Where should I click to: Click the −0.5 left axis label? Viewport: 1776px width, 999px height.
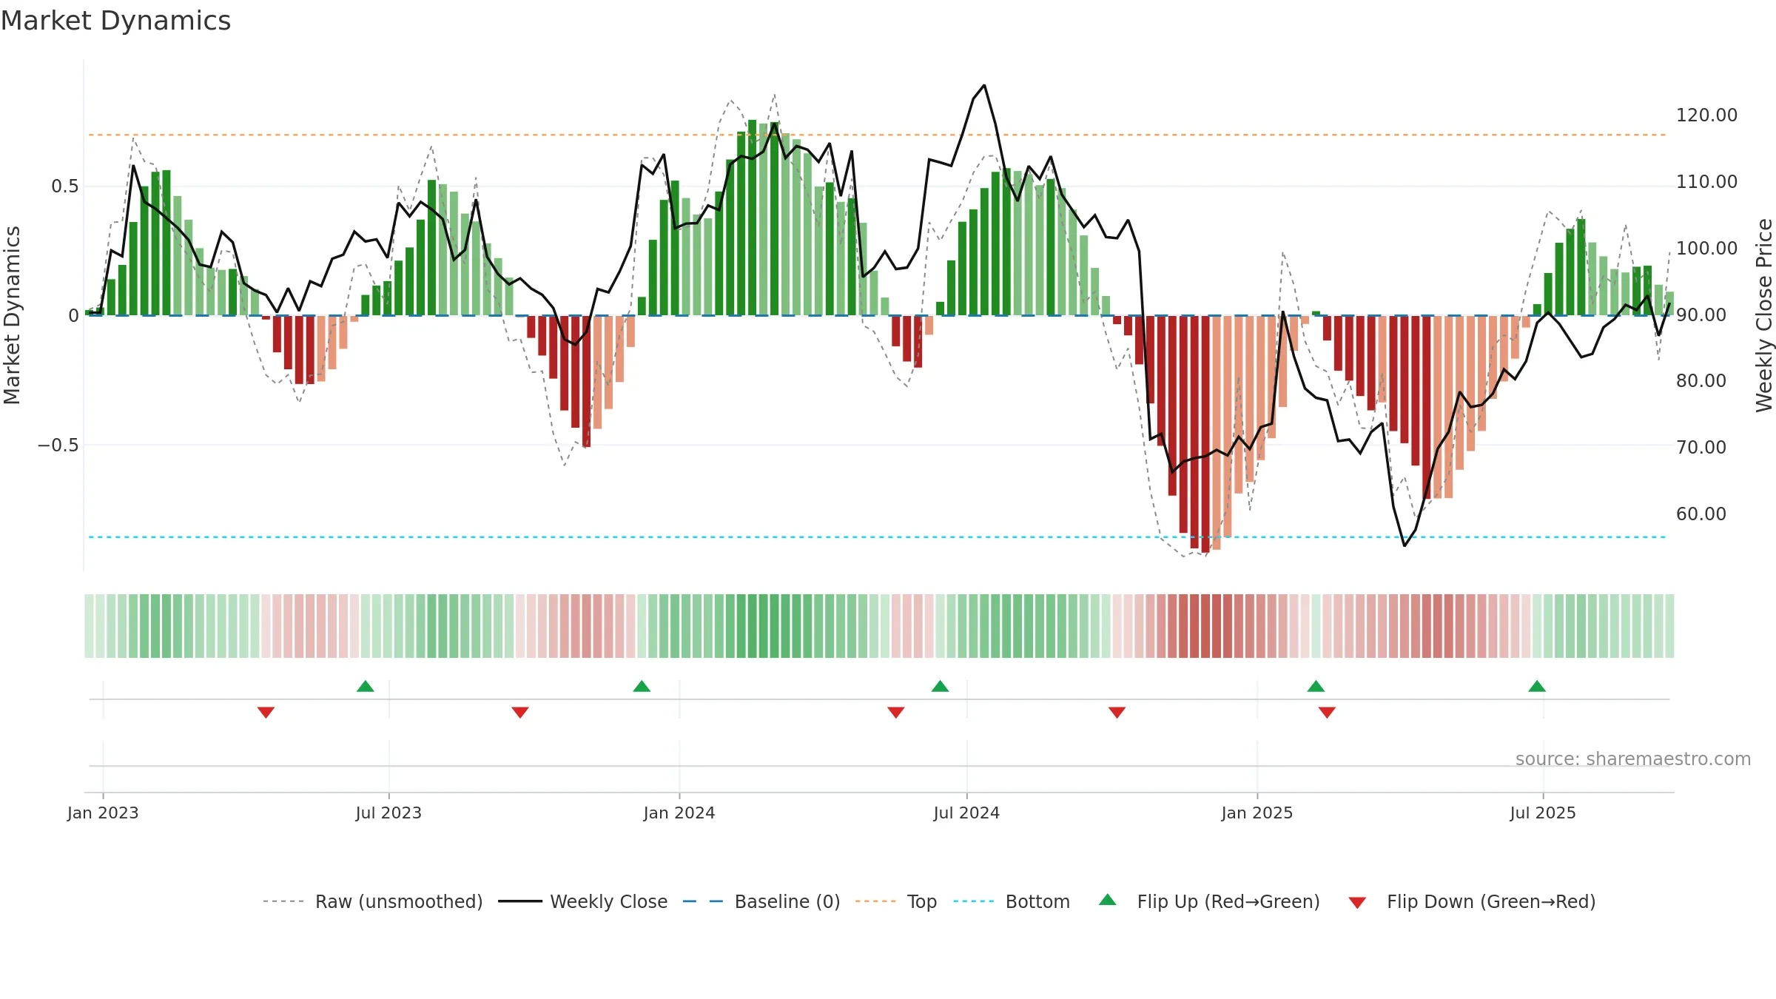click(58, 445)
